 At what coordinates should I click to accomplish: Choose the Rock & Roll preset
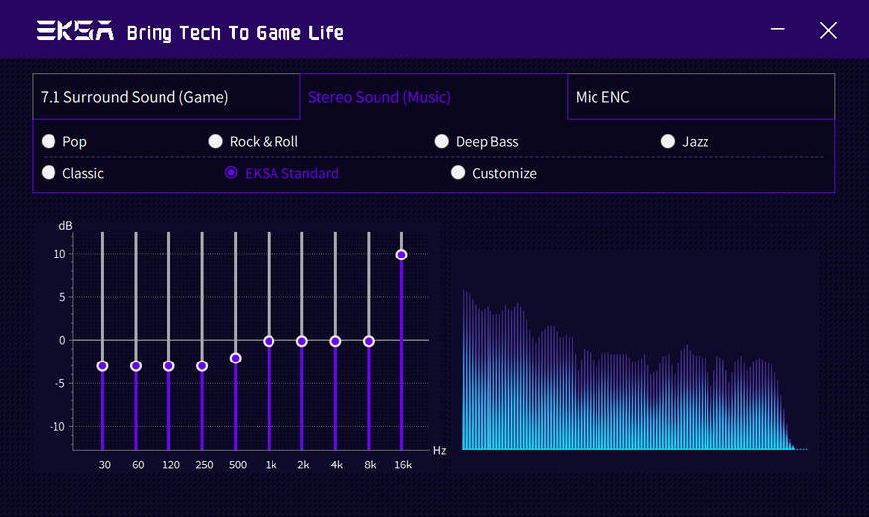pos(215,142)
